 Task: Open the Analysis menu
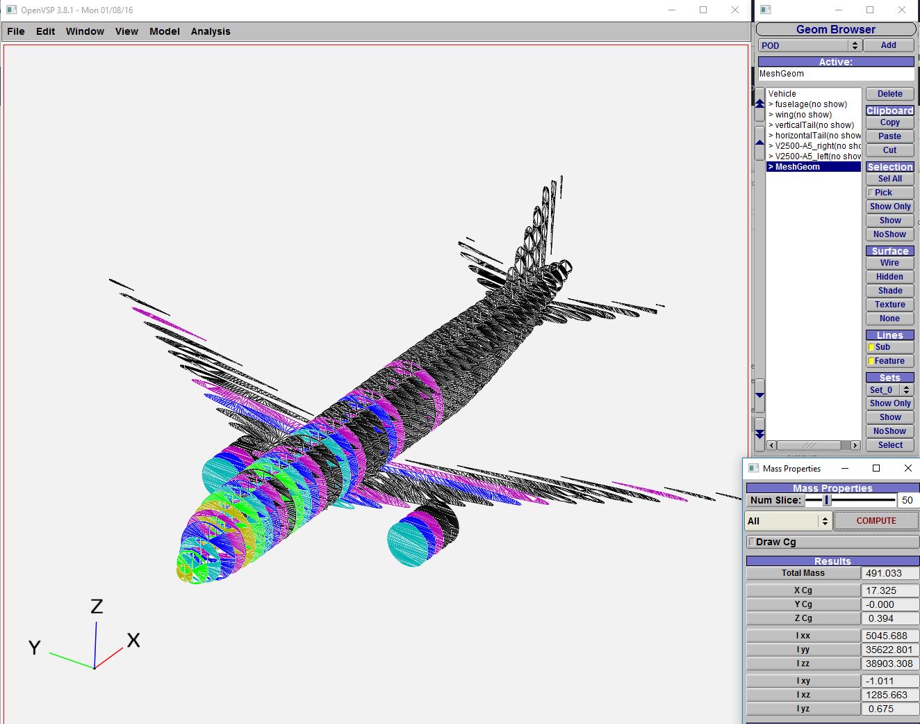pyautogui.click(x=210, y=31)
